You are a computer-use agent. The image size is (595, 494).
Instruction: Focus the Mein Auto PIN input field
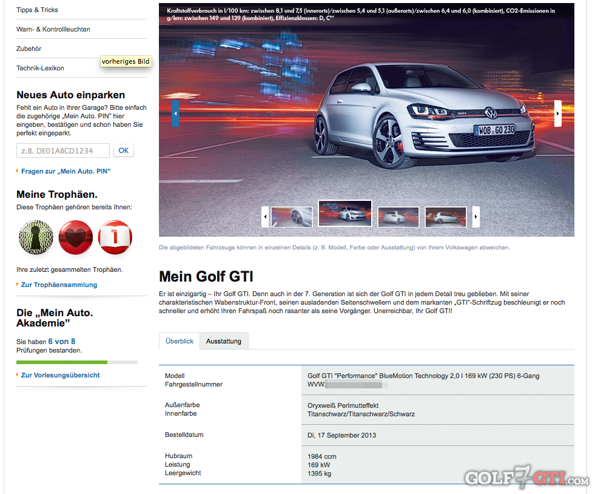63,151
